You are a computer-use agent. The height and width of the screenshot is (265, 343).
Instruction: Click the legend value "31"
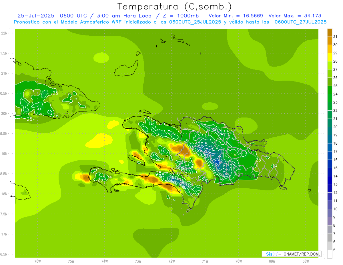336,37
